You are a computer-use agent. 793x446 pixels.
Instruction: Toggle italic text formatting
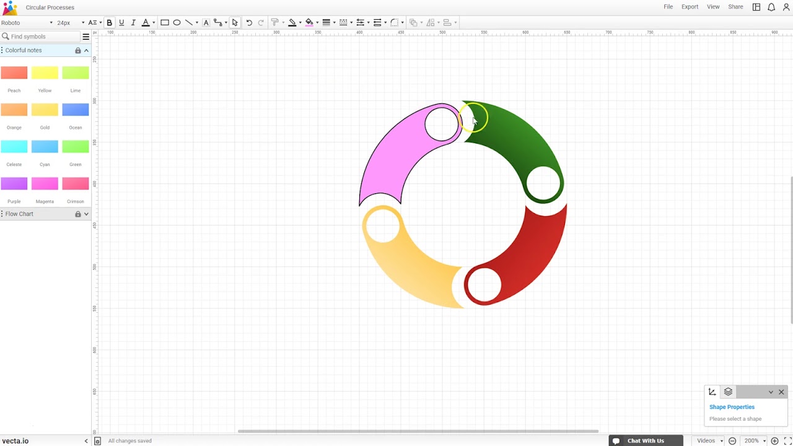click(133, 23)
